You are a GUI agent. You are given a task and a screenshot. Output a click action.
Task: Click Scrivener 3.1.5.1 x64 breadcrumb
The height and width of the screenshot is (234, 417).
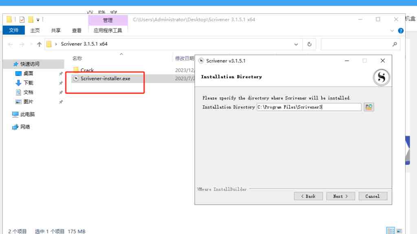(x=84, y=44)
